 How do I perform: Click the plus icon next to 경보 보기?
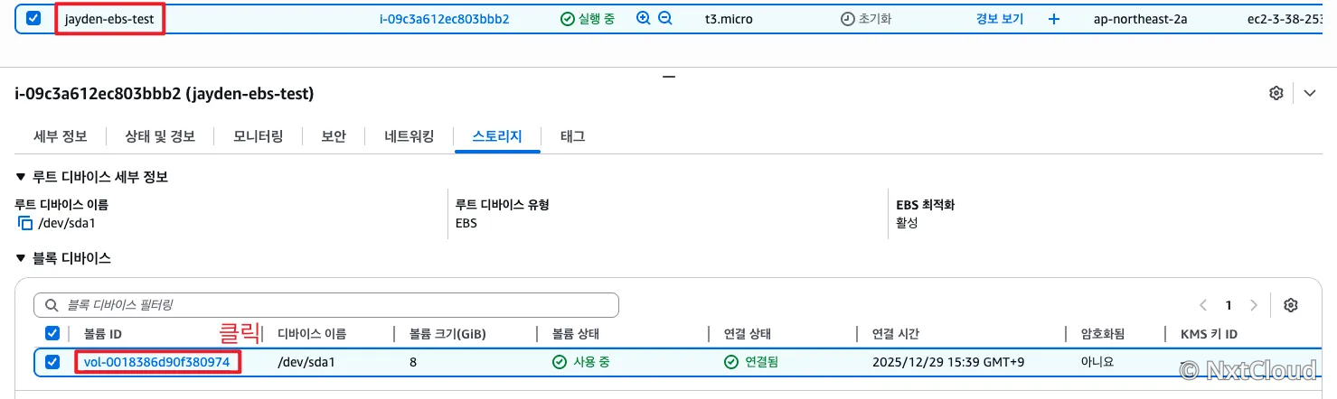[x=1054, y=18]
